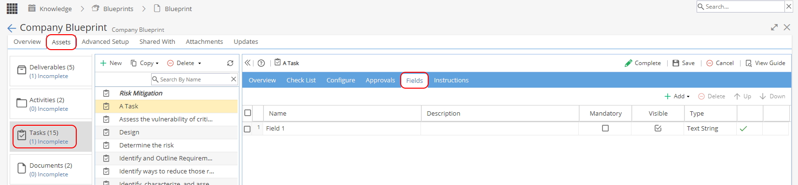Open View Guide
The height and width of the screenshot is (185, 798).
click(766, 63)
